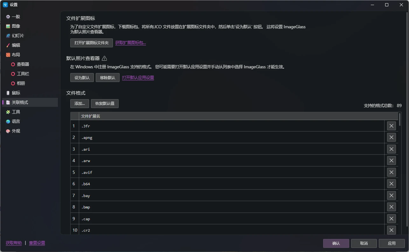Select the .cr2 extension cell

click(232, 230)
